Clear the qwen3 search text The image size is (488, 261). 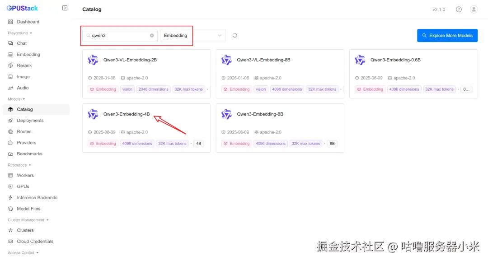[152, 36]
